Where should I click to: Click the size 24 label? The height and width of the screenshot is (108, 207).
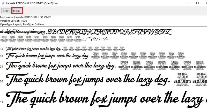pyautogui.click(x=2, y=67)
